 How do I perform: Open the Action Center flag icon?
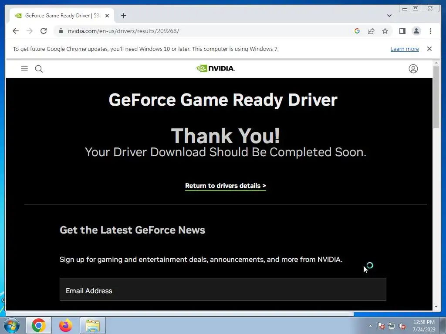pos(381,326)
